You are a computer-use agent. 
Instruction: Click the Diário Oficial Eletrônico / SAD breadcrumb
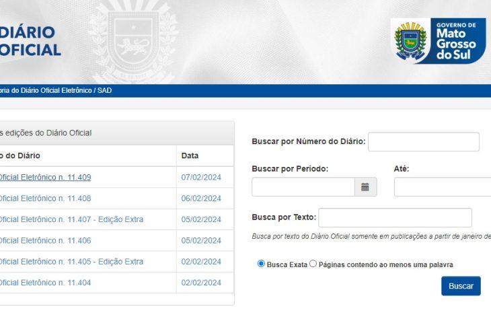[x=56, y=91]
